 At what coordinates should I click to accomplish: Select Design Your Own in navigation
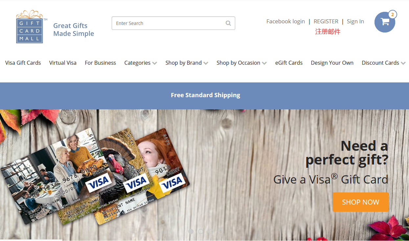pyautogui.click(x=332, y=63)
